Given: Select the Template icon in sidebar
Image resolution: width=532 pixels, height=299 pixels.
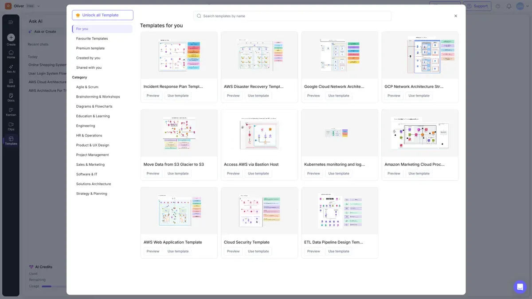Looking at the screenshot, I should [11, 141].
